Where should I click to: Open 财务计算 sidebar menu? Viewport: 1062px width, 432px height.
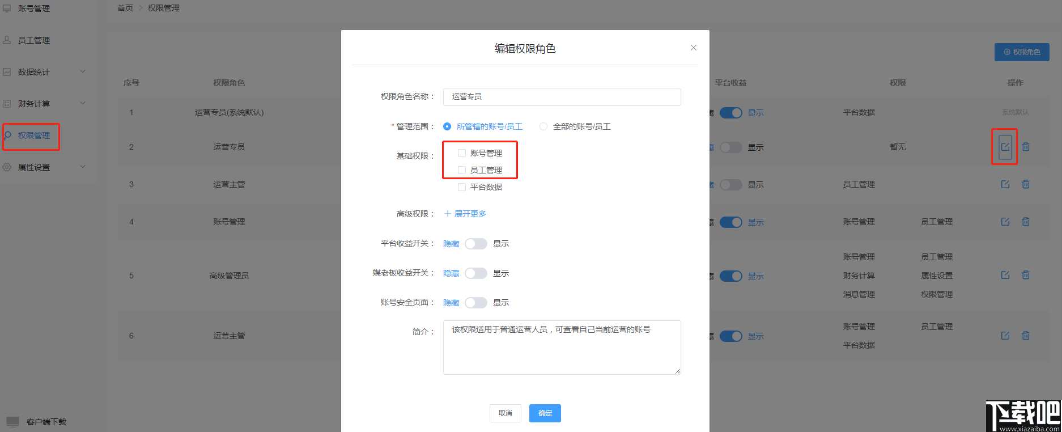click(x=34, y=104)
